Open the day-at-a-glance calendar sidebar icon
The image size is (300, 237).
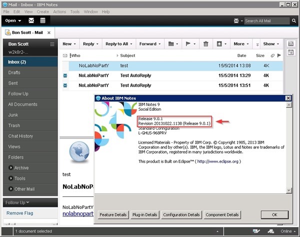click(x=291, y=52)
